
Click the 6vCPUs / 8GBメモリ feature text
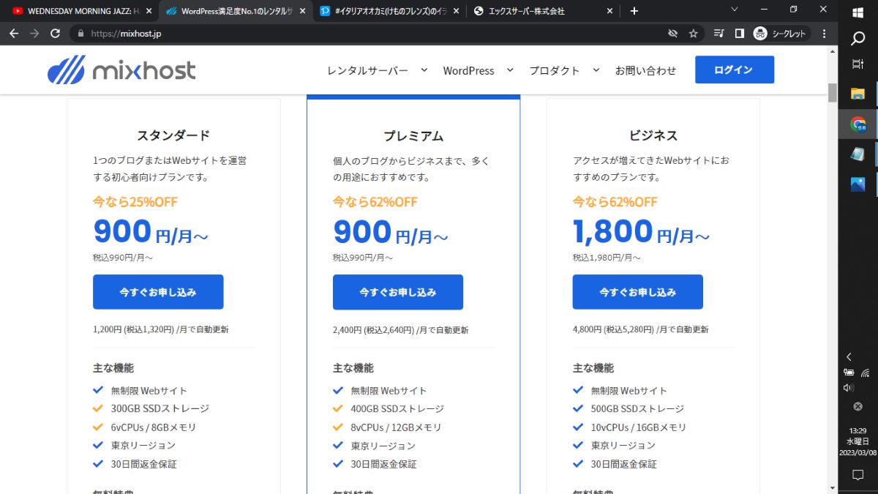click(x=154, y=427)
